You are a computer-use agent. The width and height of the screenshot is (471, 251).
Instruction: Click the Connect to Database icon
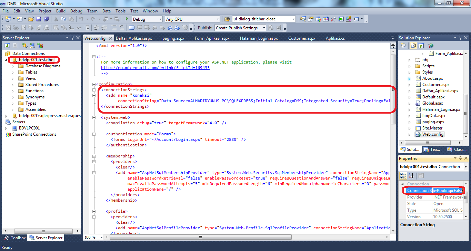[24, 45]
